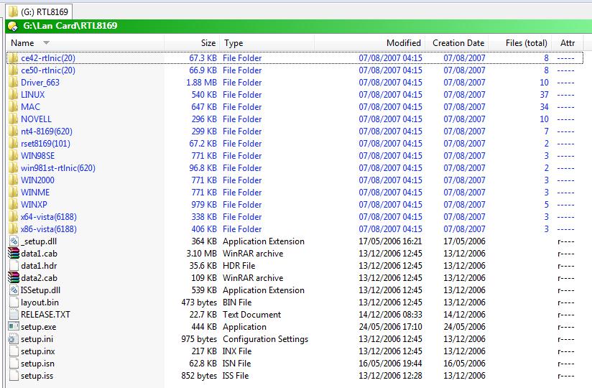The image size is (592, 388).
Task: Click the 473 bytes size value
Action: 199,302
